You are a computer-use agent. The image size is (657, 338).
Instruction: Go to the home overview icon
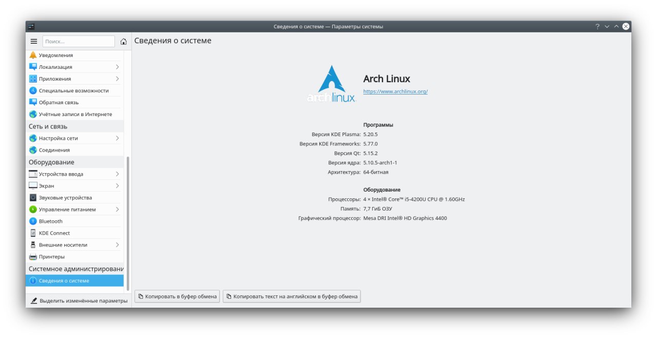pyautogui.click(x=123, y=41)
